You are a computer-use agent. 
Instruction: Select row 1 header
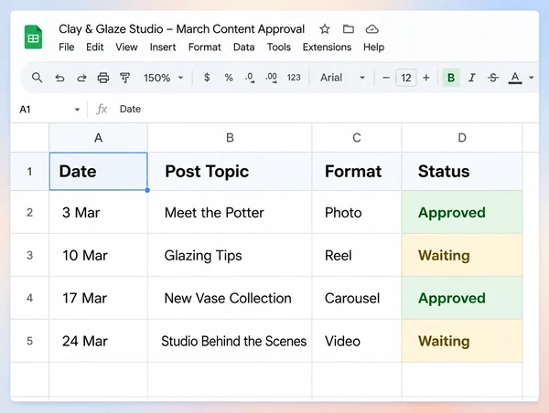(x=30, y=172)
